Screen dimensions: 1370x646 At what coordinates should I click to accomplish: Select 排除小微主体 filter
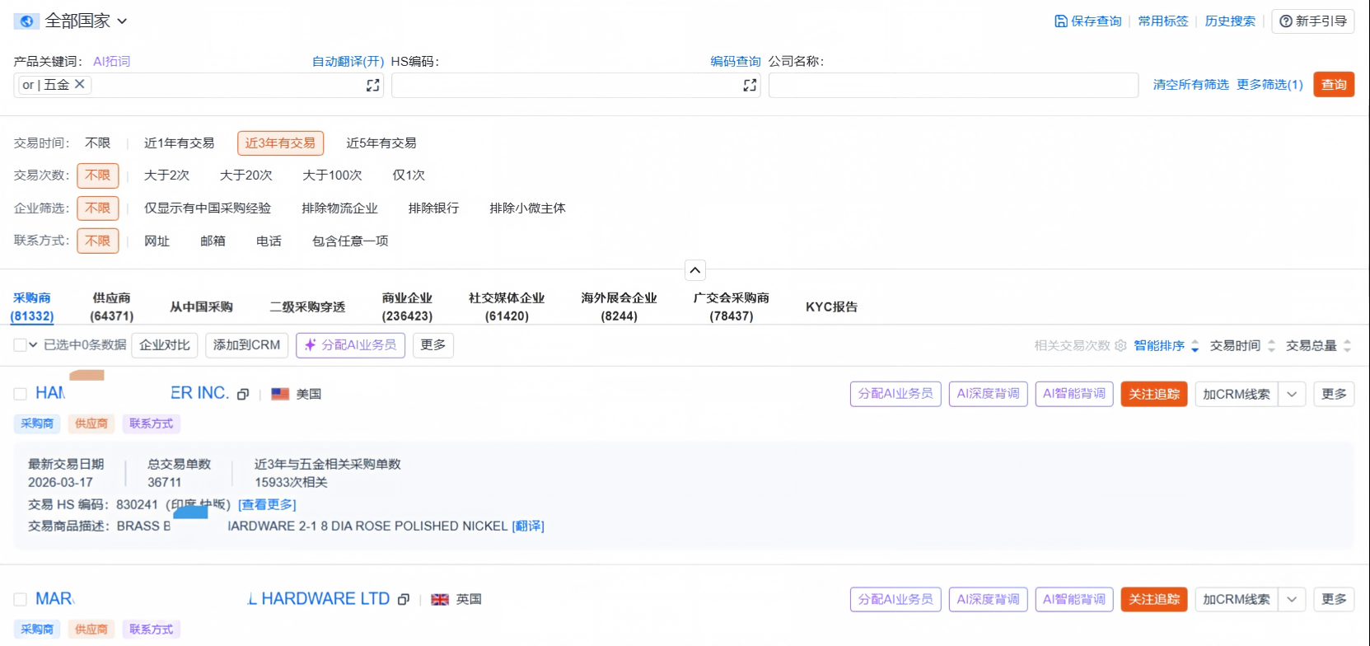(x=527, y=208)
